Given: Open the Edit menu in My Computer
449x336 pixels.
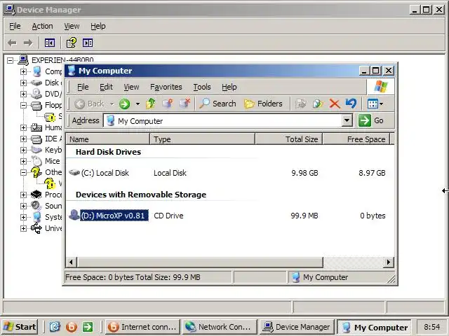Looking at the screenshot, I should [x=106, y=87].
